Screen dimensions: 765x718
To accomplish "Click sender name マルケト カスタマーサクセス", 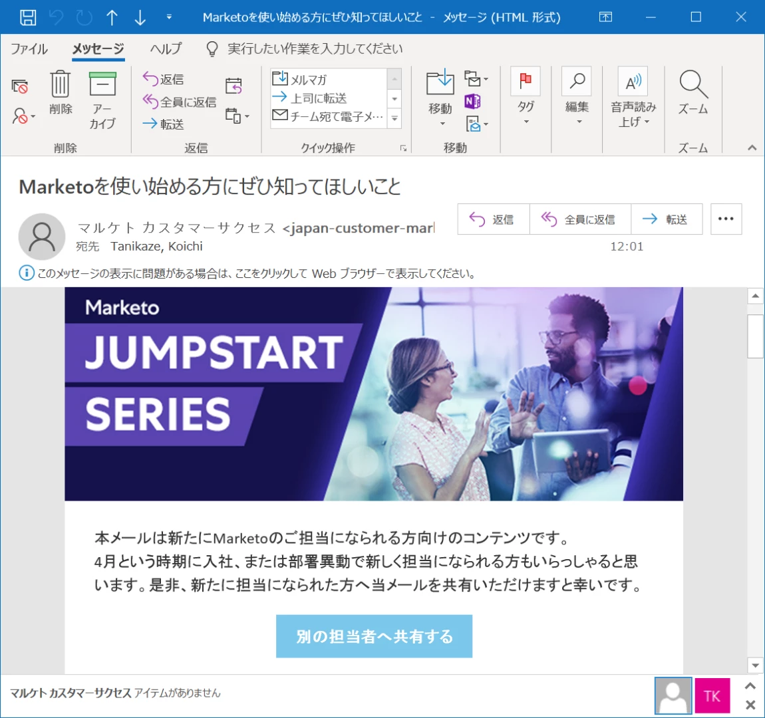I will 177,227.
